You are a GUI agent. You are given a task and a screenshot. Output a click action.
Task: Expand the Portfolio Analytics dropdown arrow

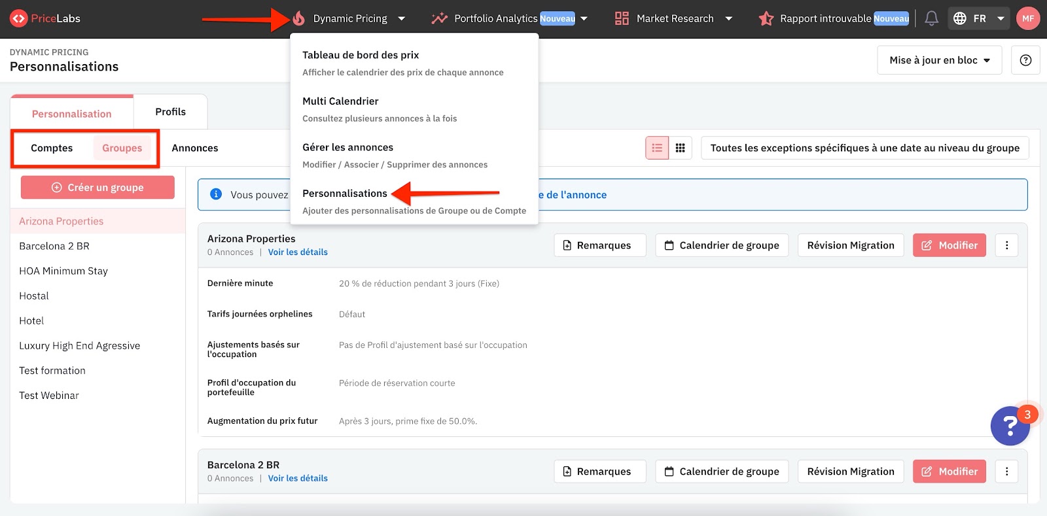click(x=584, y=18)
